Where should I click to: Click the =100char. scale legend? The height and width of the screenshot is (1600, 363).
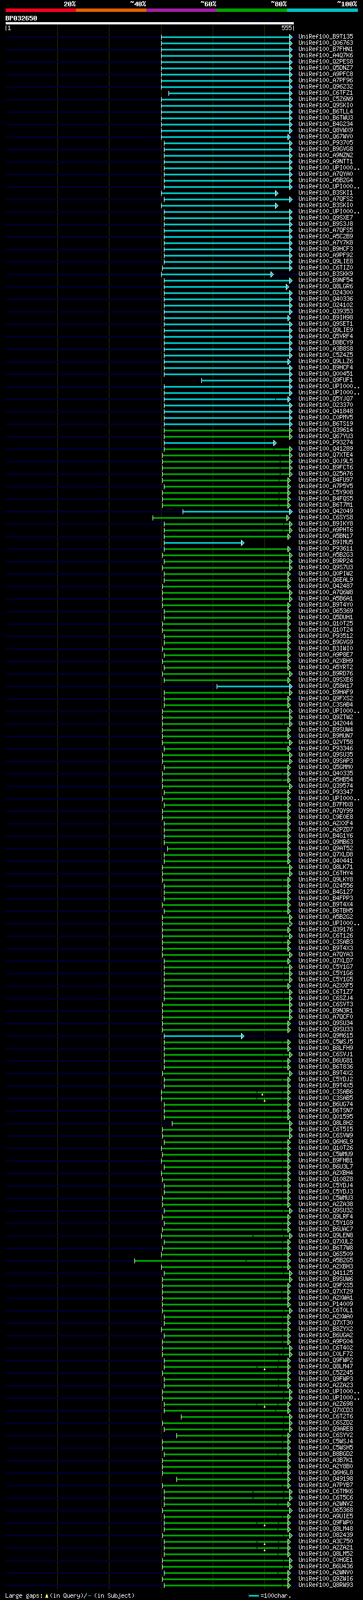[x=270, y=1595]
